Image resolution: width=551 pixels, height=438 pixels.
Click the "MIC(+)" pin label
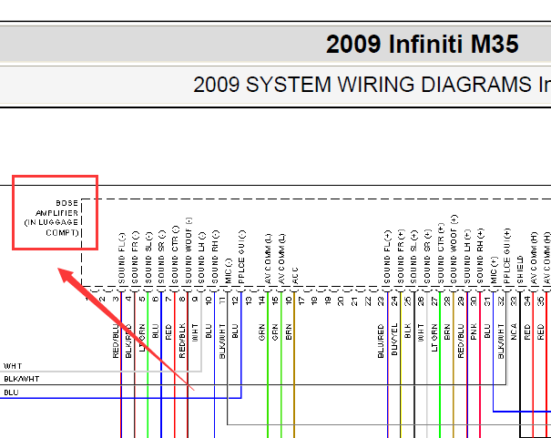tap(494, 270)
